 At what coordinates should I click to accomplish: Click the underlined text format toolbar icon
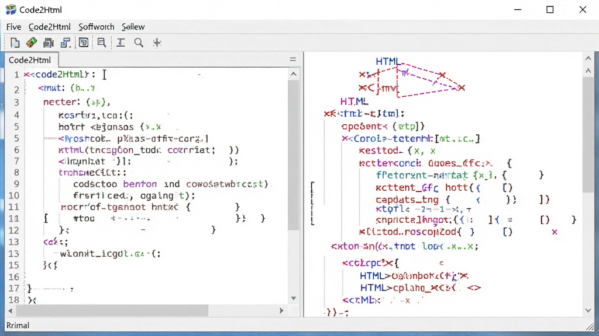(x=121, y=43)
